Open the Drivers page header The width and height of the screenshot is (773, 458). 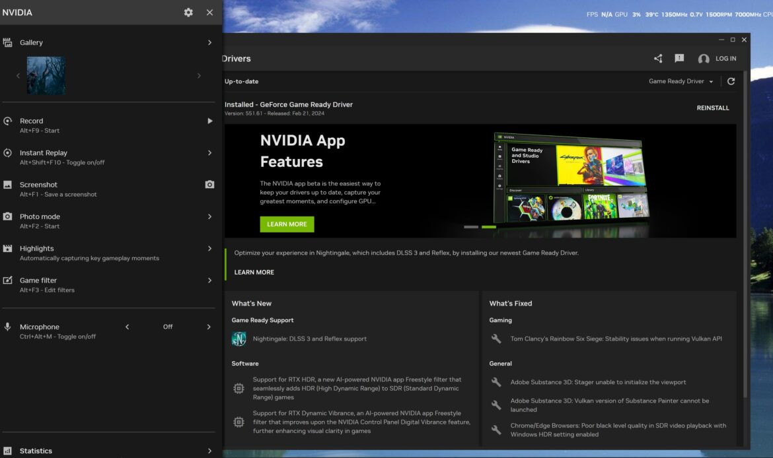coord(236,58)
